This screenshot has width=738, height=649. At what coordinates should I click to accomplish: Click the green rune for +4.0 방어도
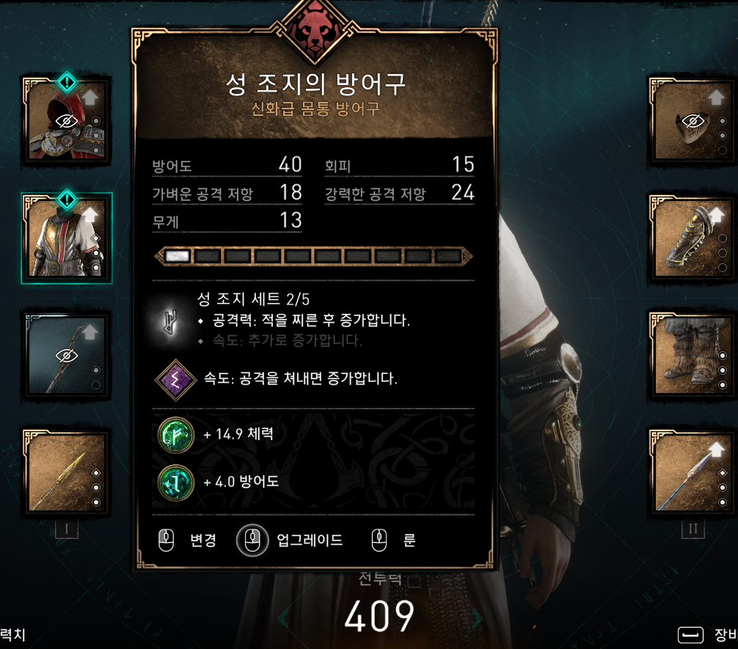point(175,483)
